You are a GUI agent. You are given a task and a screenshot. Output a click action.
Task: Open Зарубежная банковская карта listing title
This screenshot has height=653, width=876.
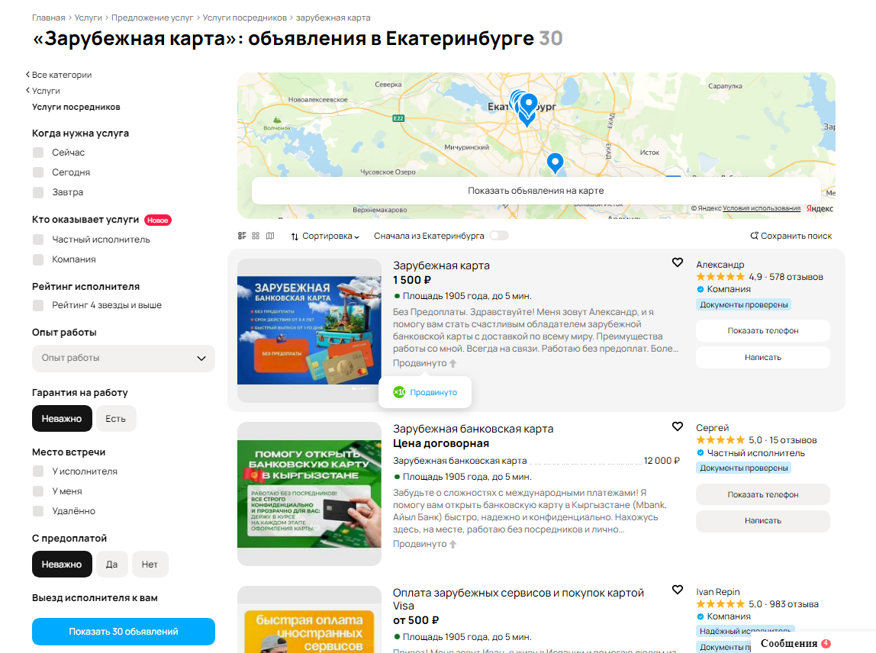(x=473, y=429)
